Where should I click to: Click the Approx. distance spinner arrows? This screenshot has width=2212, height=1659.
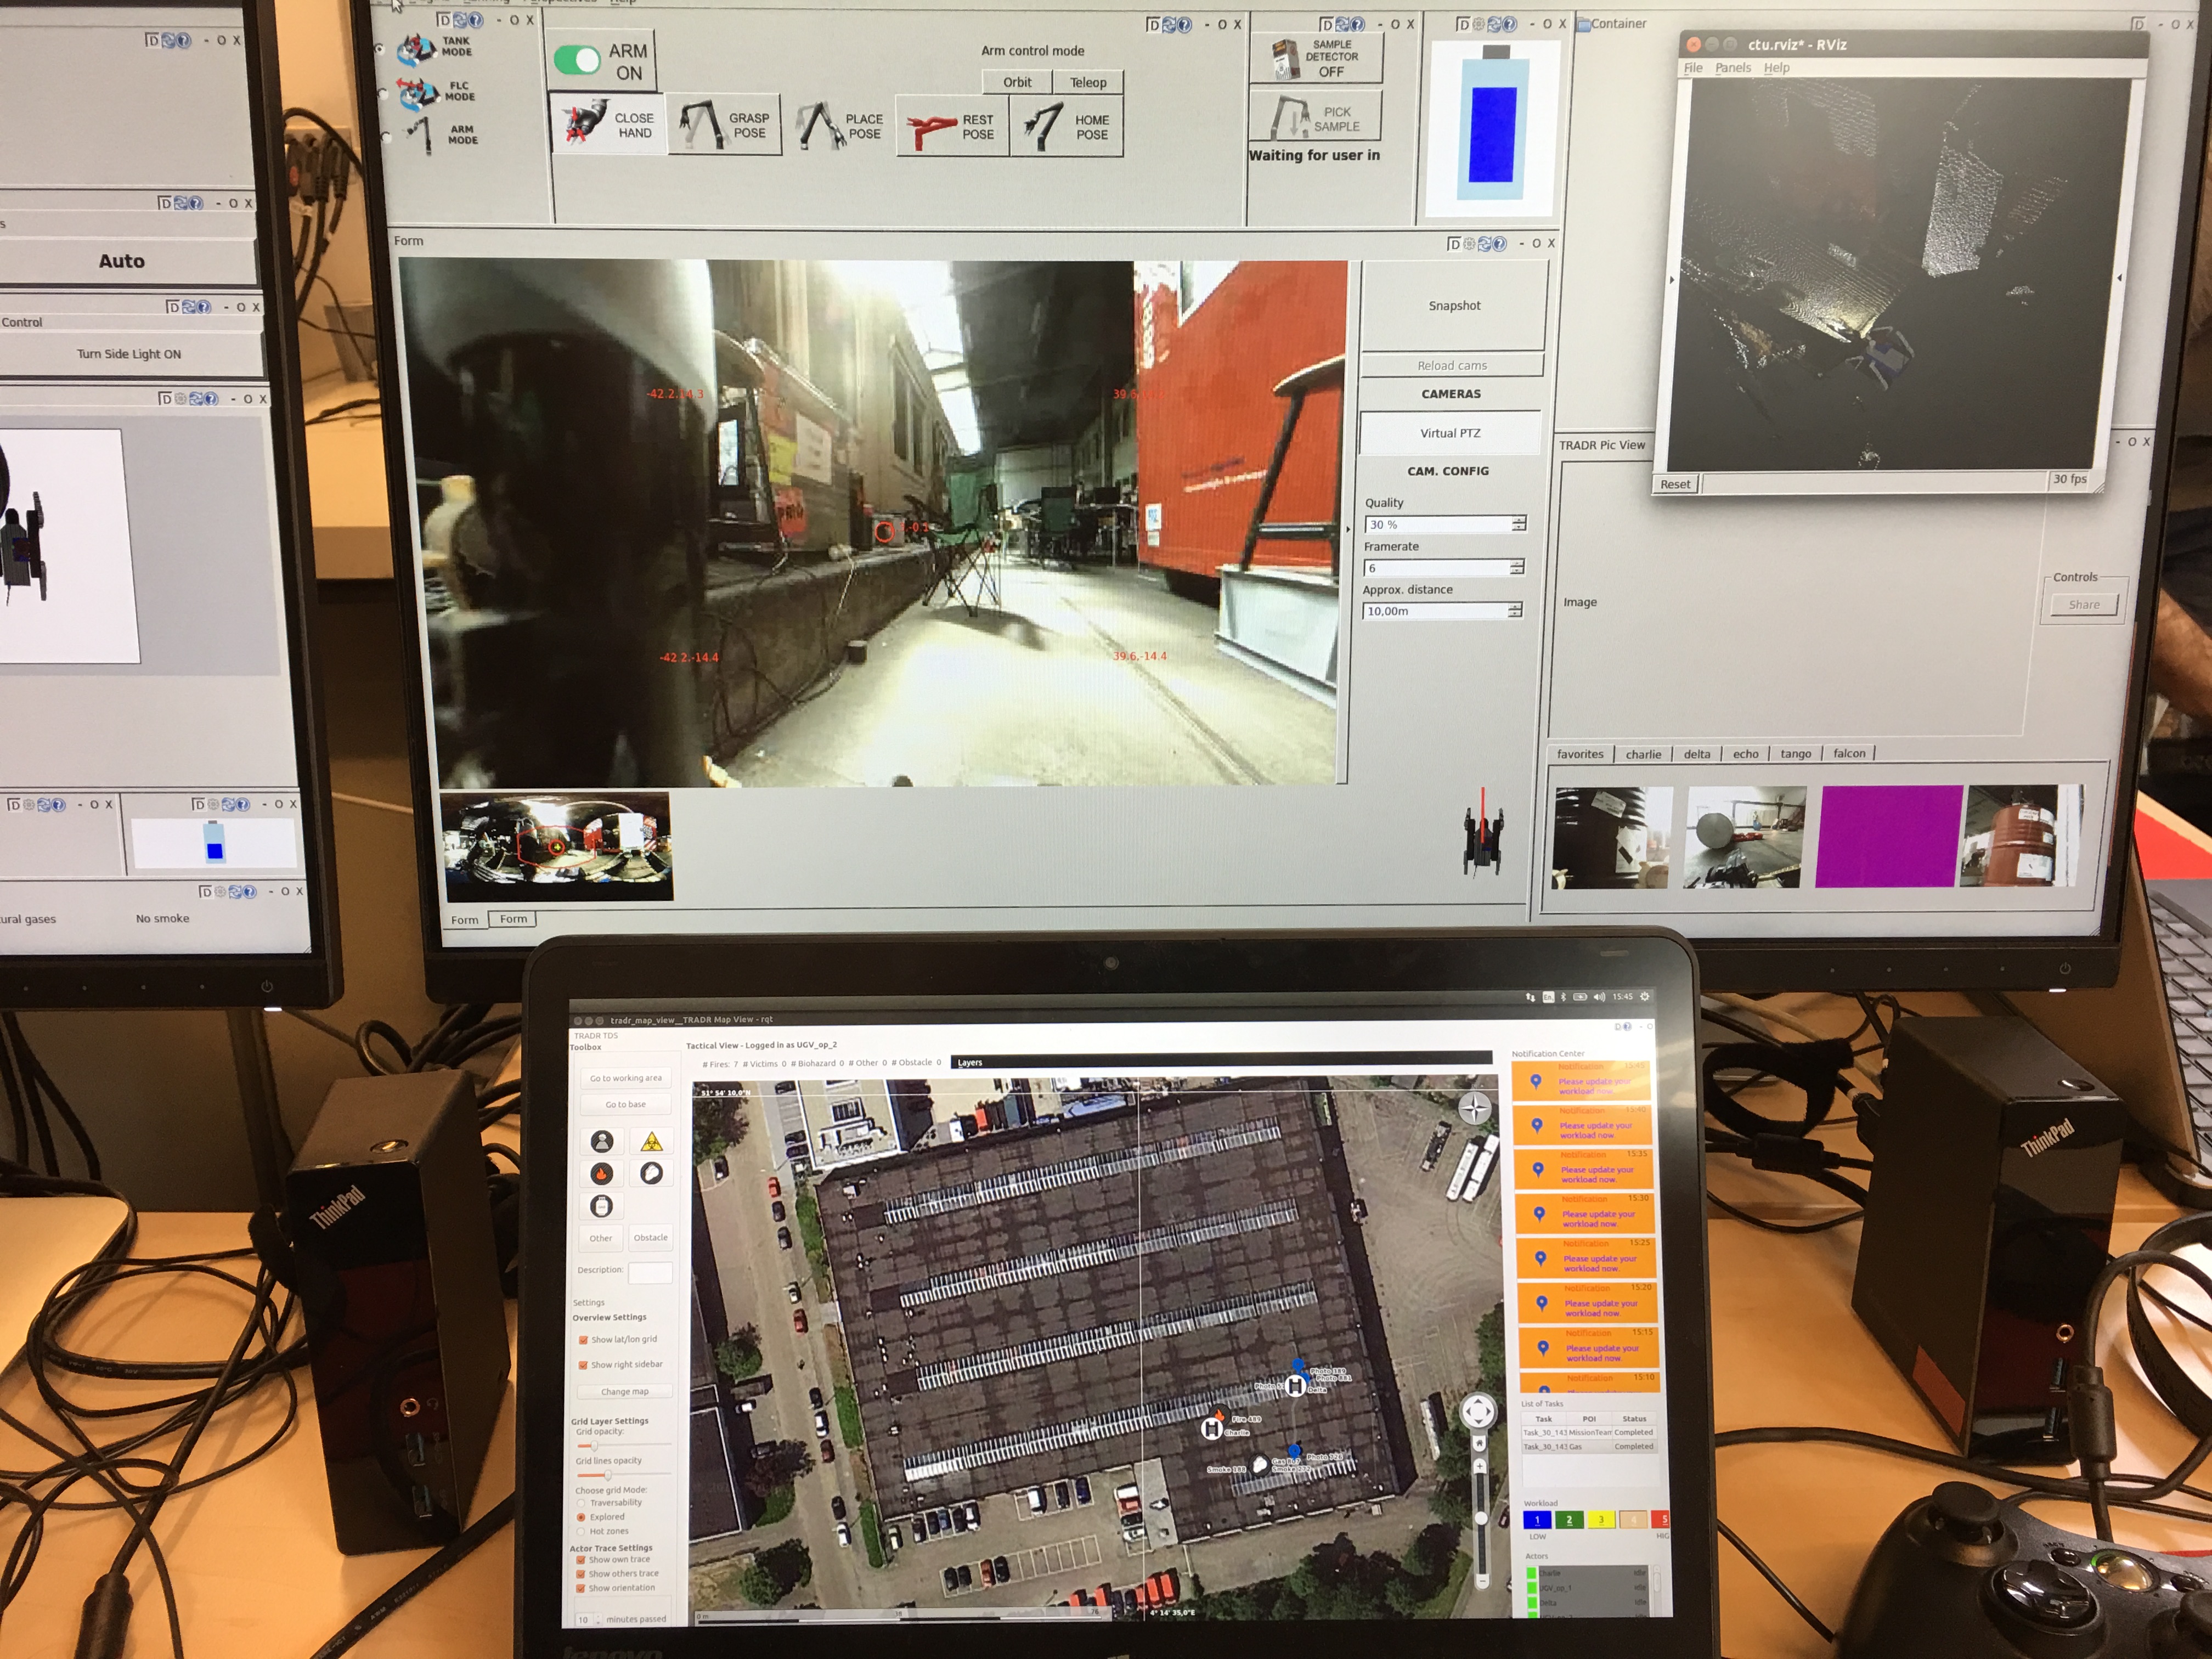pyautogui.click(x=1515, y=610)
